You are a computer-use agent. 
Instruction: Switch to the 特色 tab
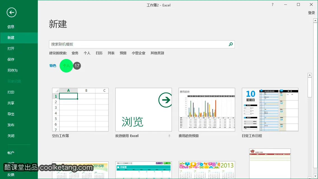(53, 66)
